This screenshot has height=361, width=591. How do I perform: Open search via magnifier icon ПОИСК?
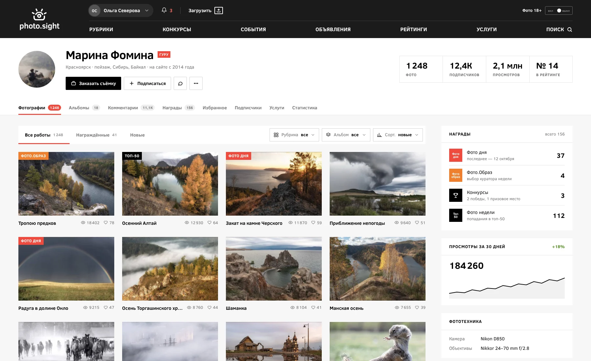(570, 30)
